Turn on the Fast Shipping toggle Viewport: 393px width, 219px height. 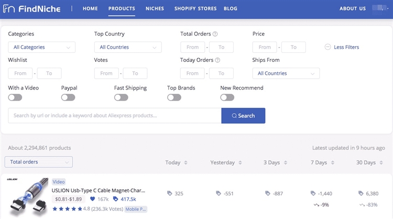(x=121, y=97)
